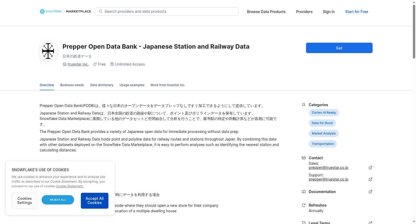Click the blue Get button
This screenshot has width=416, height=224.
coord(339,48)
